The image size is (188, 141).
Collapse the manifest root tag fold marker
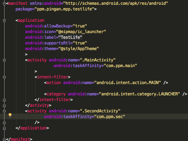click(x=4, y=4)
